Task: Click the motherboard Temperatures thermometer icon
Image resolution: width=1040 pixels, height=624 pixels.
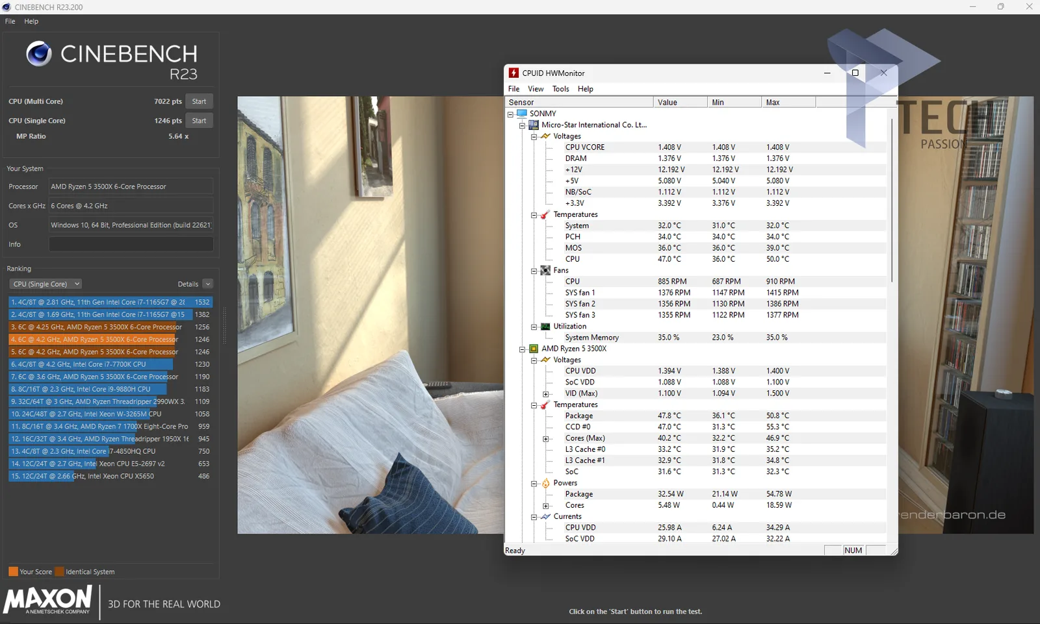Action: pos(545,215)
